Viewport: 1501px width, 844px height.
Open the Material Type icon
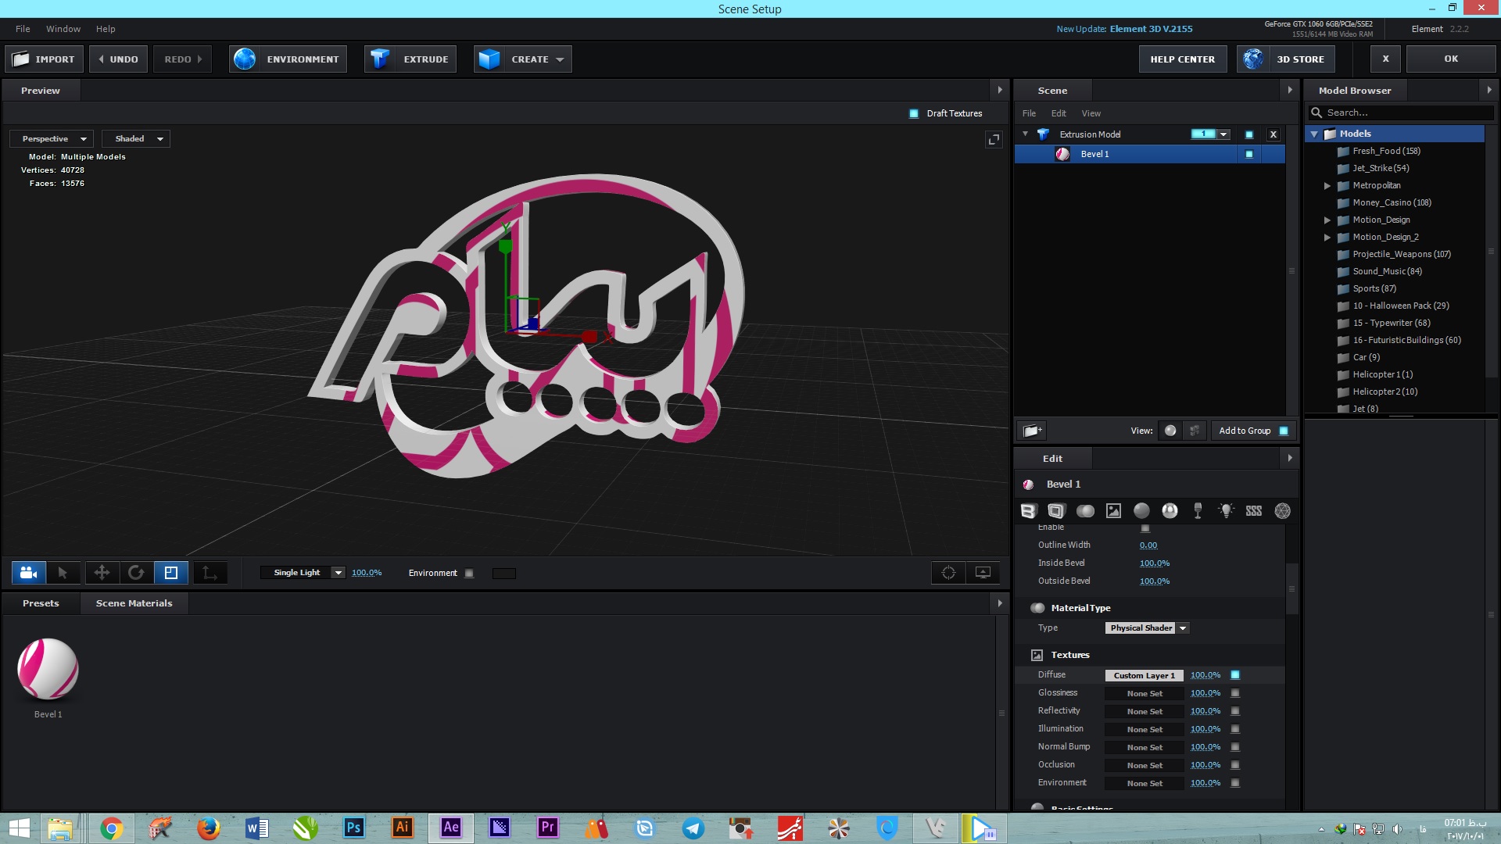(x=1085, y=511)
